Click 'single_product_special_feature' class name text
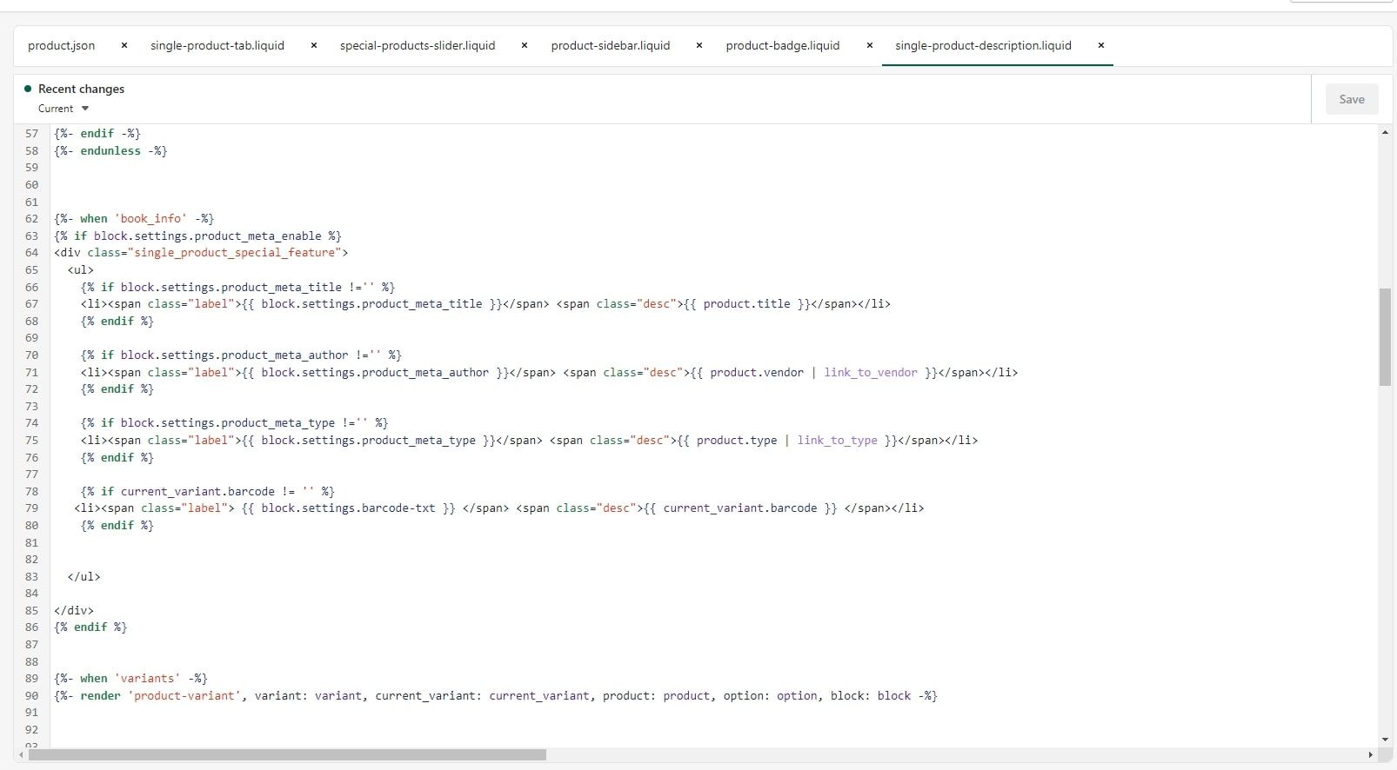Image resolution: width=1397 pixels, height=770 pixels. (235, 253)
